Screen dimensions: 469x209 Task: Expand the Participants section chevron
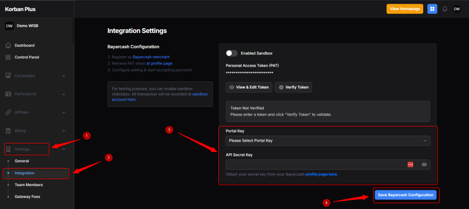[x=63, y=94]
